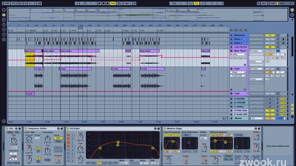Click the yellow selected browser icon in sidebar

[x=4, y=15]
